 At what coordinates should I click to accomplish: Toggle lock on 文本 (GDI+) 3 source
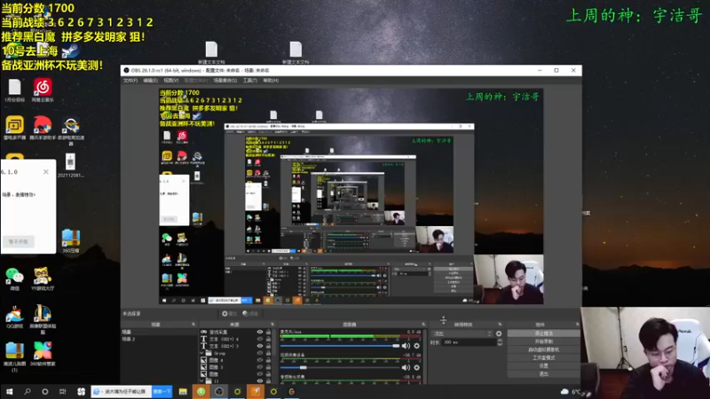coord(268,346)
